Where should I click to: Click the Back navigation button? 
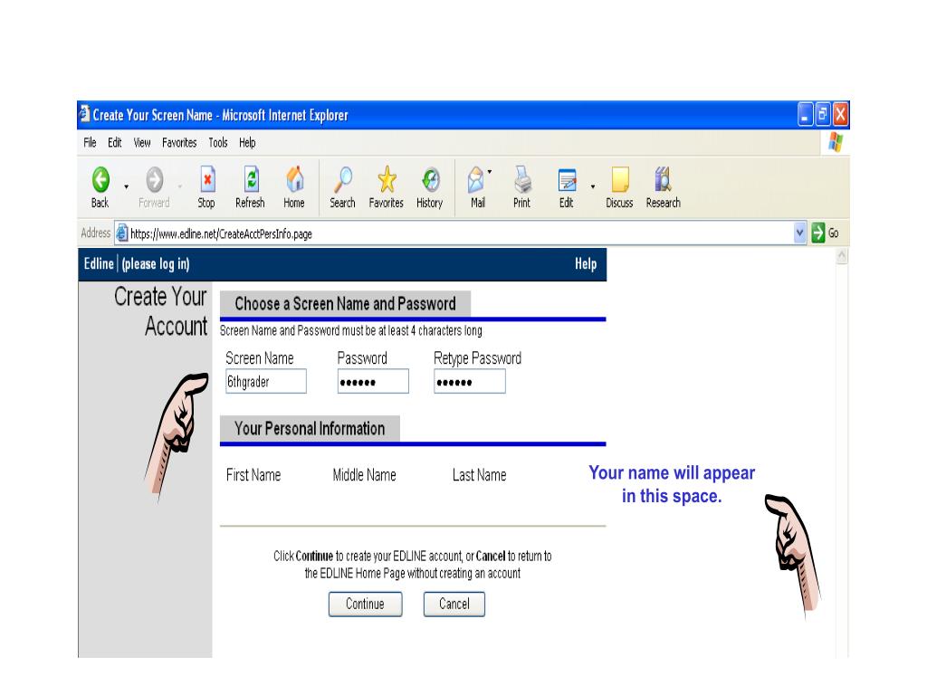coord(100,186)
